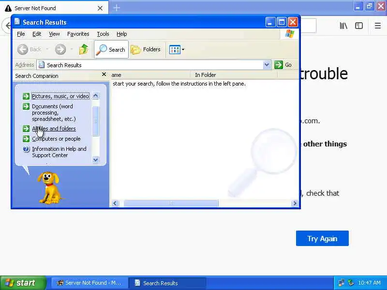387x290 pixels.
Task: Click the Forward arrow in Search Results toolbar
Action: (60, 49)
